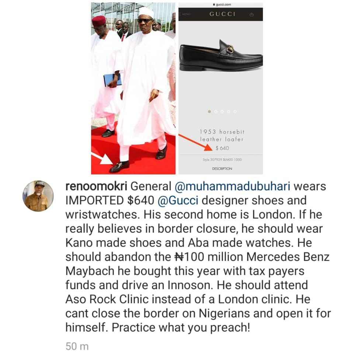Click the renoomokri profile avatar
The height and width of the screenshot is (354, 354).
(x=38, y=196)
